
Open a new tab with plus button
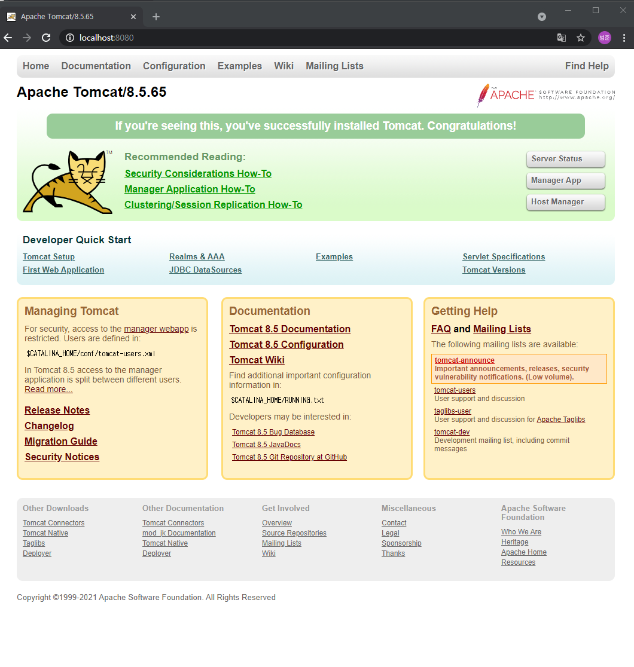[x=156, y=17]
